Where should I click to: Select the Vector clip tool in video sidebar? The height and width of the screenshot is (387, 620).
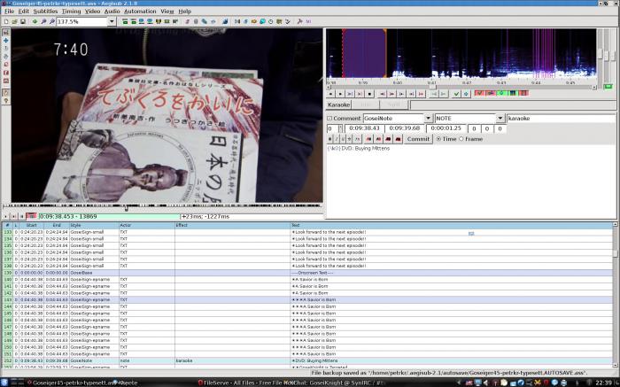pos(6,81)
